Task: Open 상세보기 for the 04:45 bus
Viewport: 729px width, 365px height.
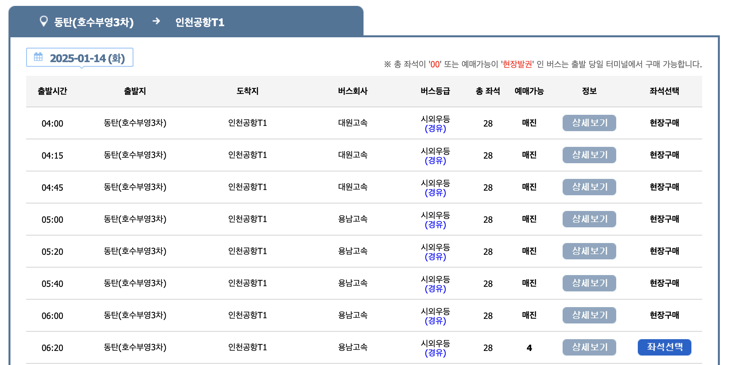Action: click(x=589, y=187)
